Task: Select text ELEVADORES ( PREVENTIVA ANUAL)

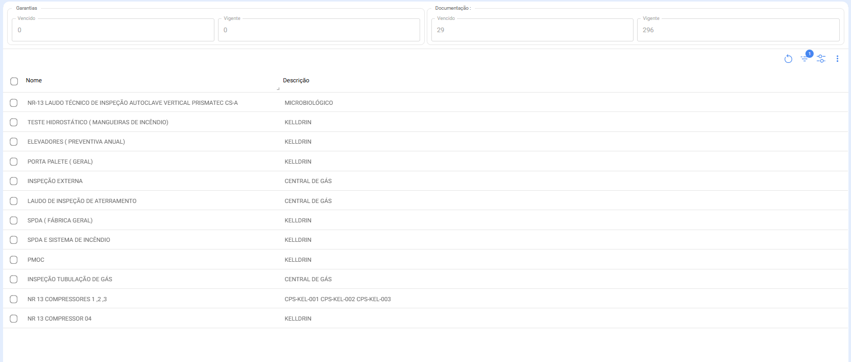Action: point(76,142)
